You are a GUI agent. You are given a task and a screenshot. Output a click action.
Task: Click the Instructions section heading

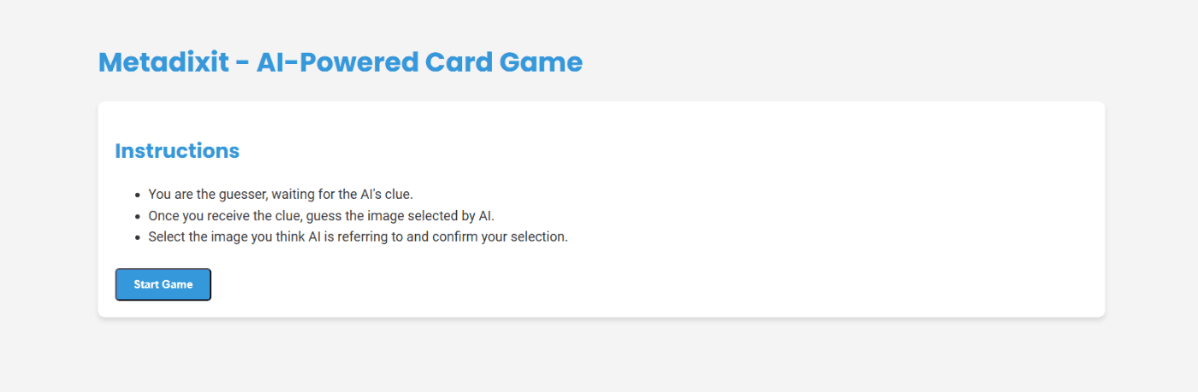tap(177, 150)
